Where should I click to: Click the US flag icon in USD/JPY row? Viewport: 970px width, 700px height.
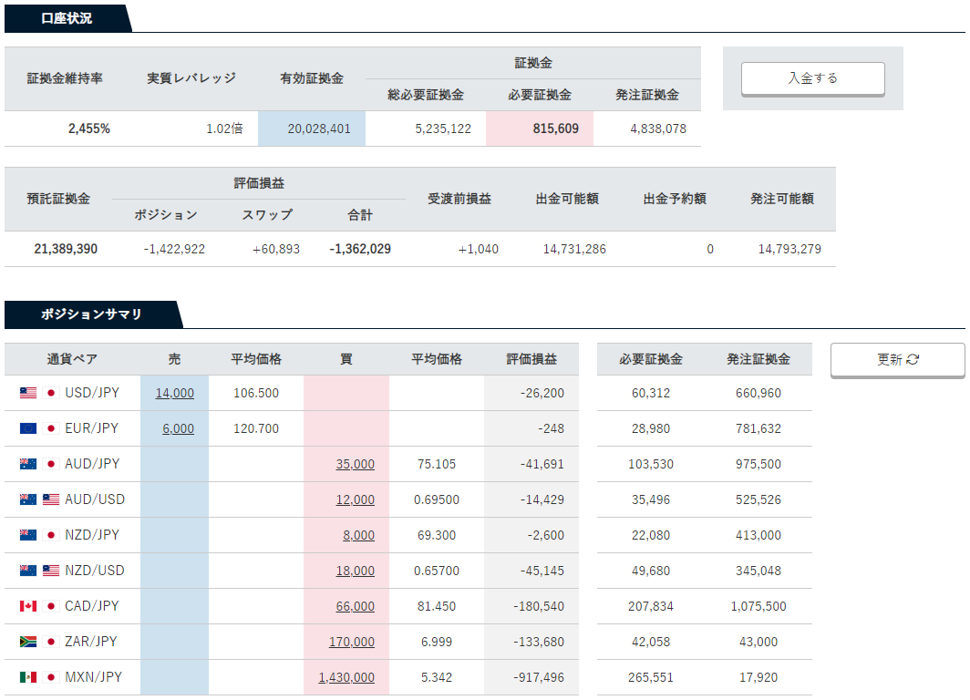(28, 393)
